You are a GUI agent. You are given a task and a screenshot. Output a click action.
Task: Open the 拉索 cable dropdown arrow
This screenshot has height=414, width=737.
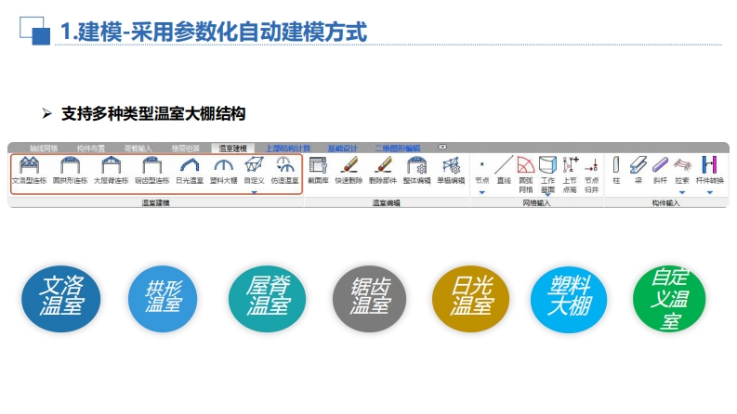682,192
